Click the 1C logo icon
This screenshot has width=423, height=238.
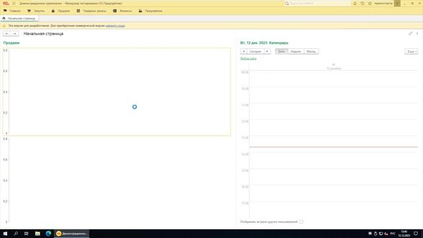pos(6,3)
